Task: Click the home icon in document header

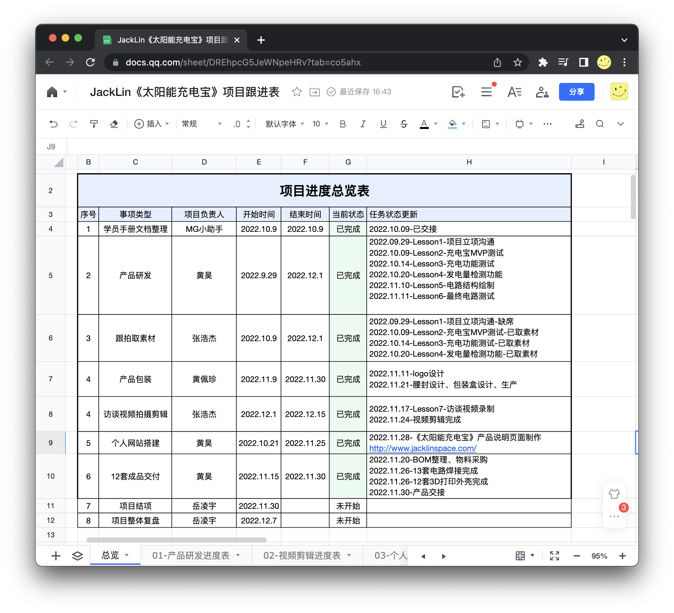Action: coord(52,91)
